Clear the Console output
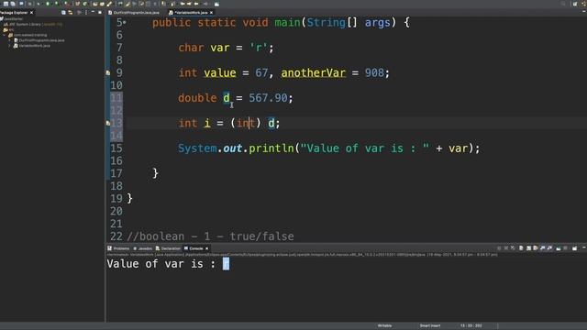 pos(521,247)
